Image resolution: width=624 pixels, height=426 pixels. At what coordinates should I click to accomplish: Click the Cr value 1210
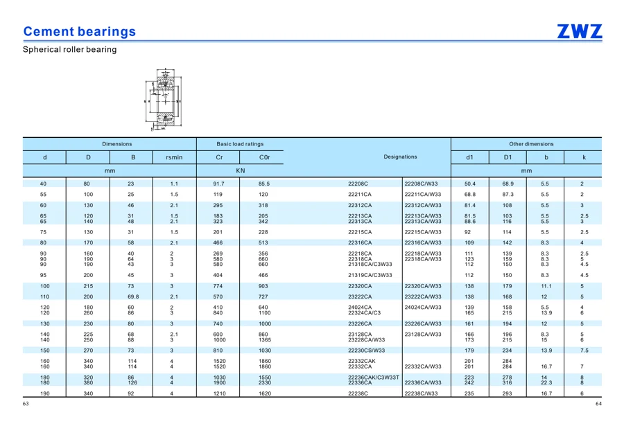(x=219, y=393)
